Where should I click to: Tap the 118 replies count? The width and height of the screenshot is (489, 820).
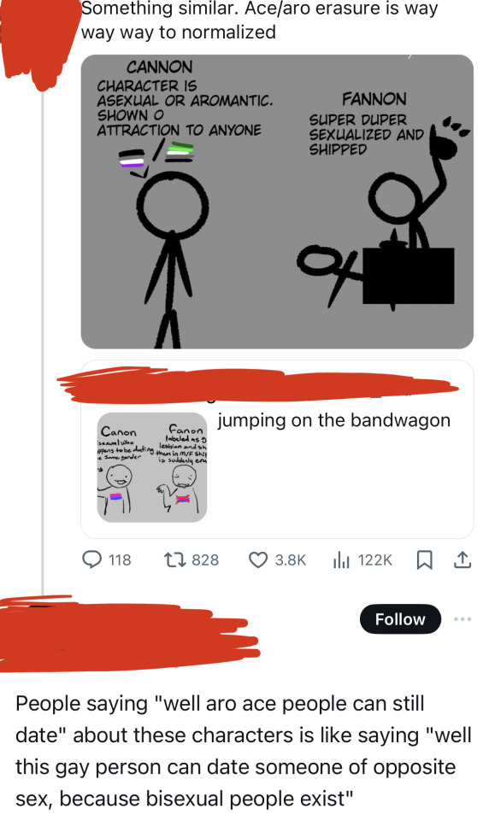tap(120, 560)
